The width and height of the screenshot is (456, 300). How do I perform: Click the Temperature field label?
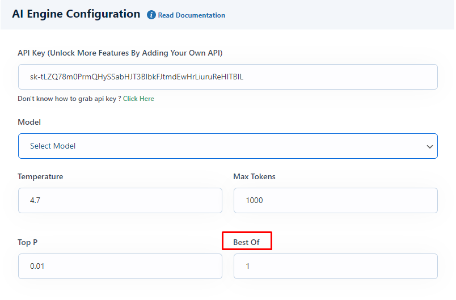[x=40, y=176]
